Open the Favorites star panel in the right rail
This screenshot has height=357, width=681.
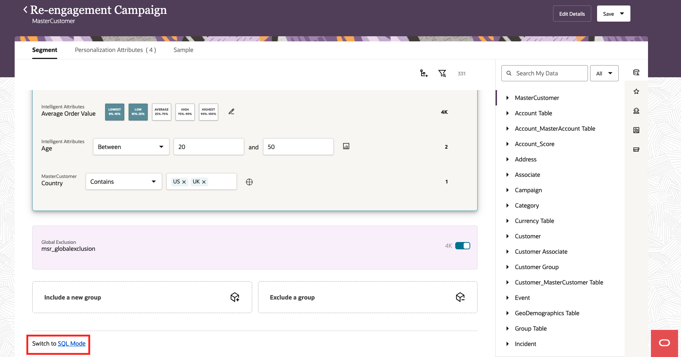pos(636,91)
